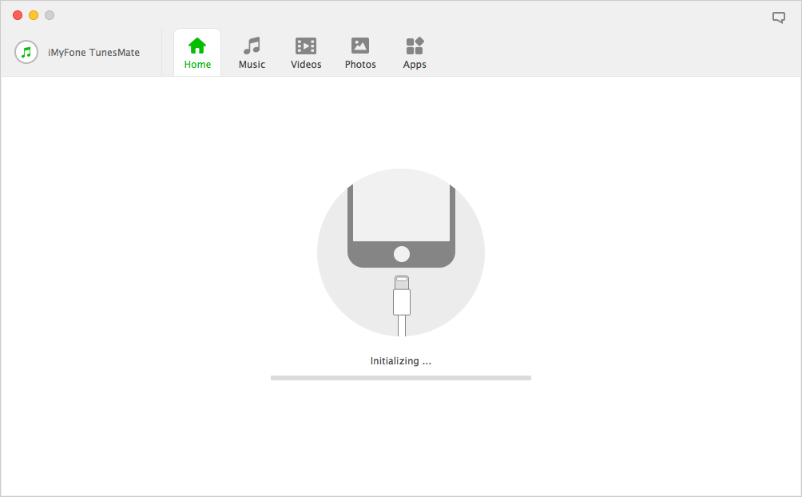802x497 pixels.
Task: Click the iMyFone TunesMate title text
Action: [93, 52]
